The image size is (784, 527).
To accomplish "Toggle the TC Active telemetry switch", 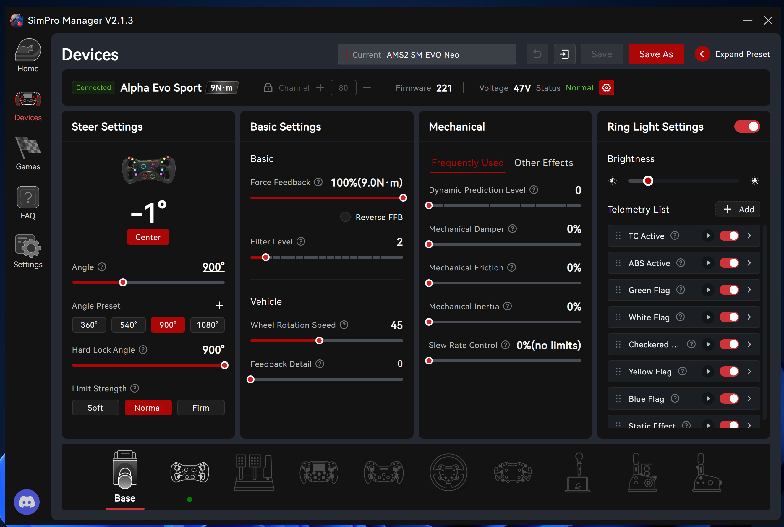I will coord(729,236).
